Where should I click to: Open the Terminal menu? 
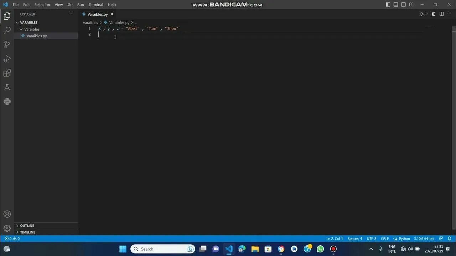(96, 5)
